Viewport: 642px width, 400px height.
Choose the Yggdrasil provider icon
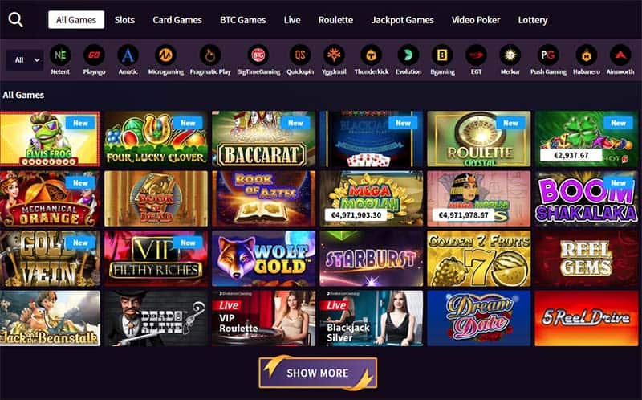(x=334, y=55)
